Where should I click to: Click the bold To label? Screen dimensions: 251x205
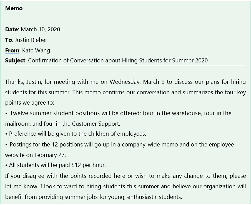8,40
